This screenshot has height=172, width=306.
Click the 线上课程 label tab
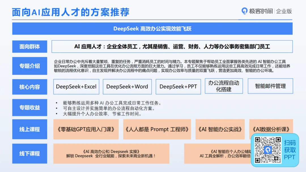pos(29,129)
